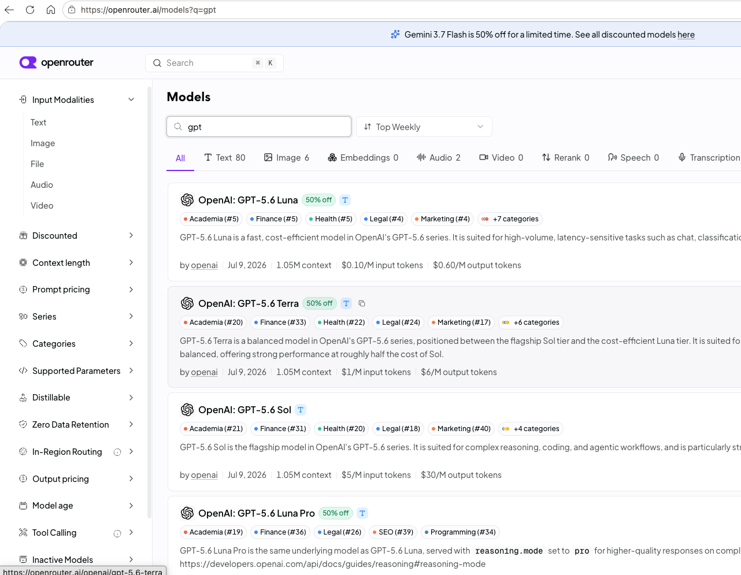Filter by Text input modality in sidebar
Viewport: 741px width, 575px height.
39,123
